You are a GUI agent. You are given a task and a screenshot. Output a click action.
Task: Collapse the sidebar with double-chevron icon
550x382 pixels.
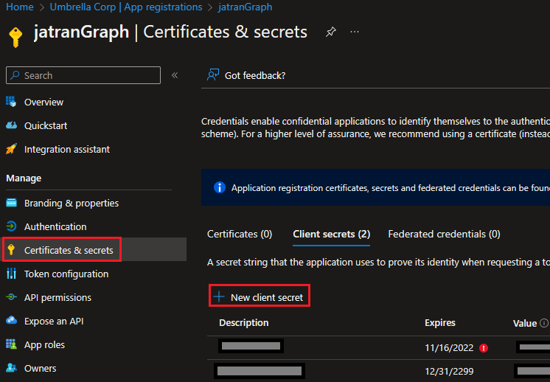(x=175, y=75)
